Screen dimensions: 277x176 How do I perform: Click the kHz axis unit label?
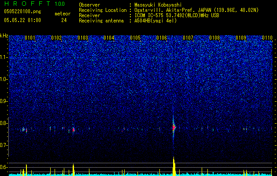tap(4, 36)
